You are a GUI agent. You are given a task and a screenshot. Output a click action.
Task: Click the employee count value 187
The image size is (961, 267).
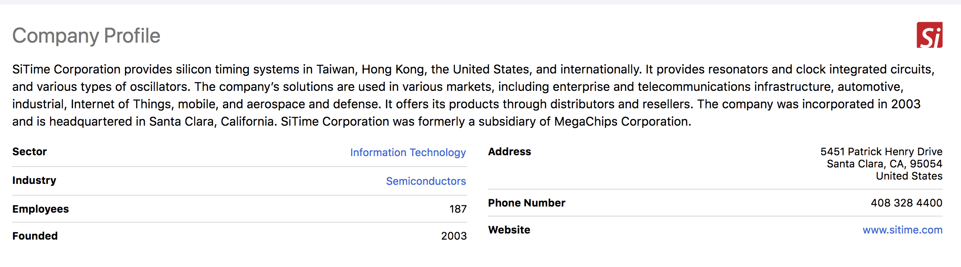[457, 209]
